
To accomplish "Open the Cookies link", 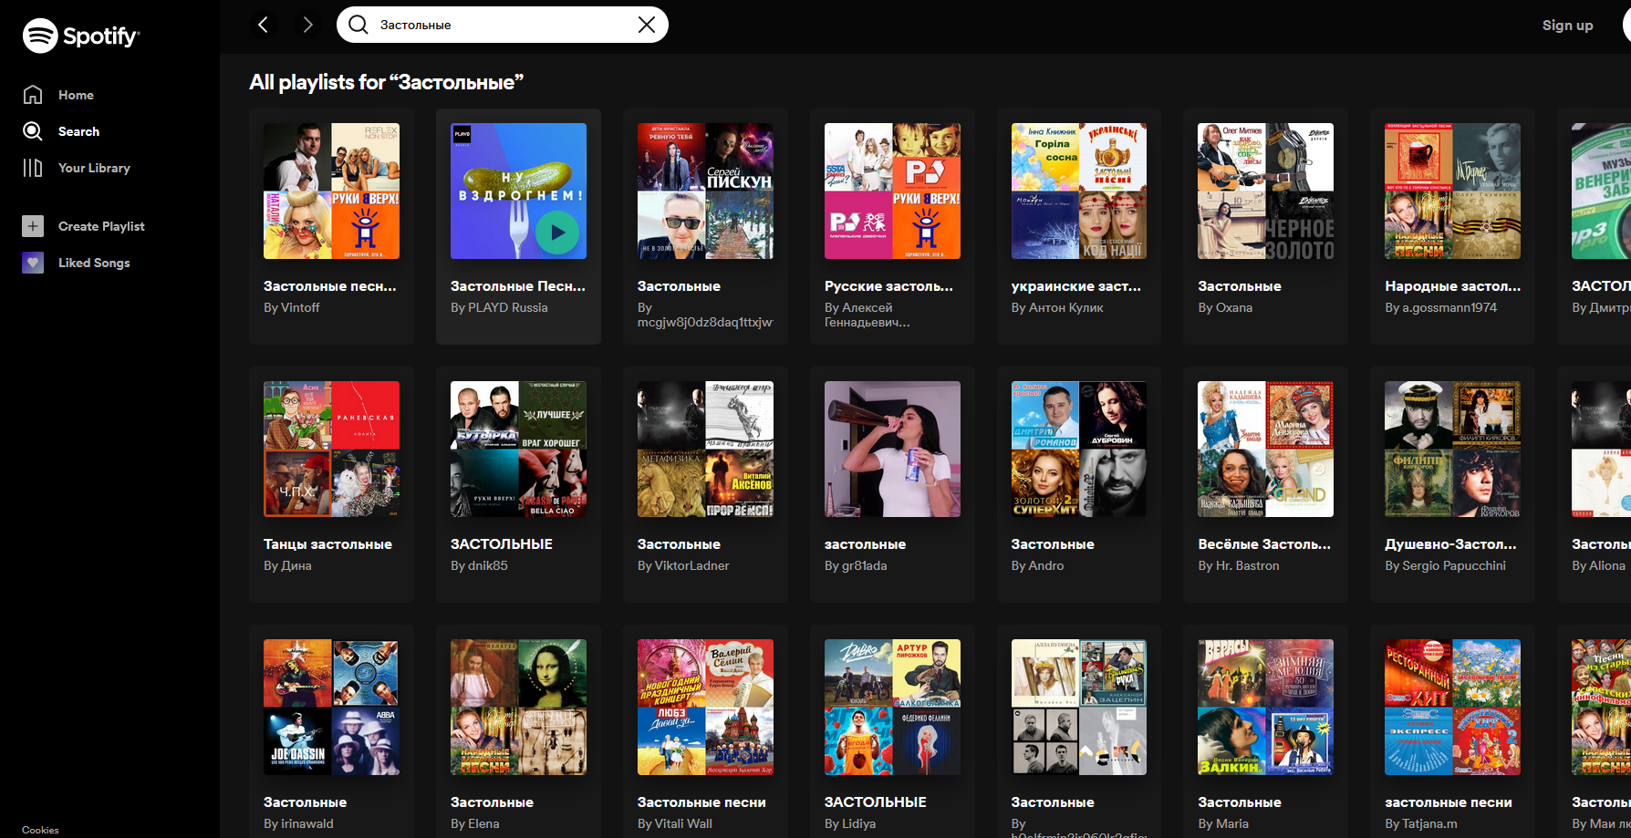I will 40,830.
